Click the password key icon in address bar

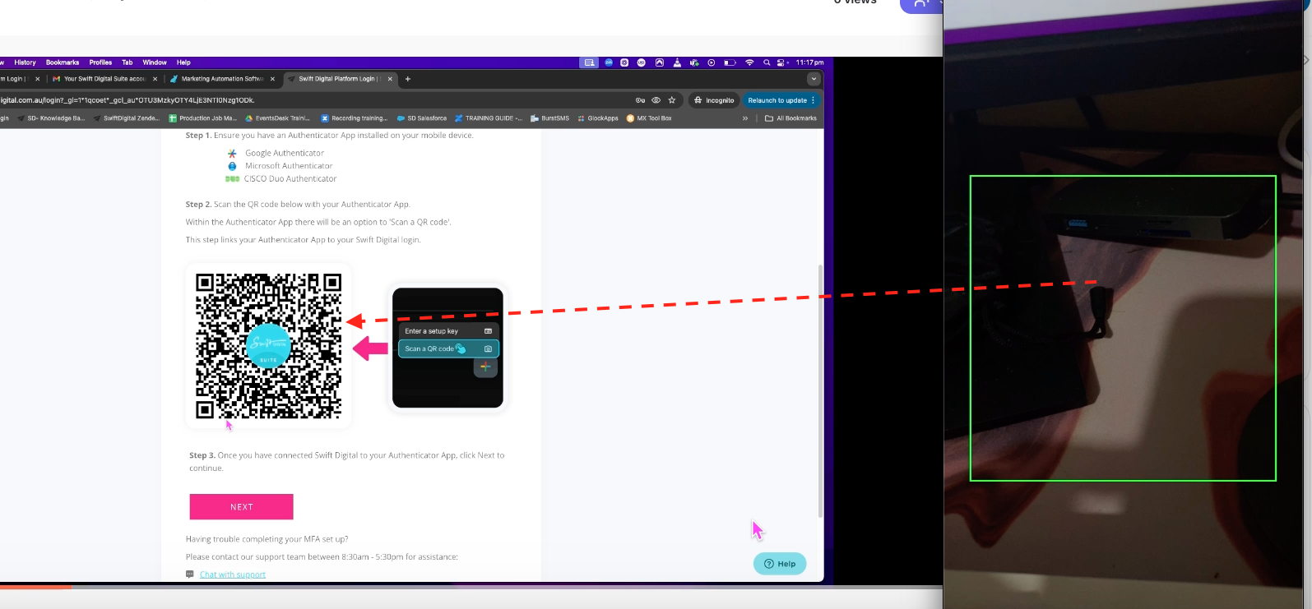[x=640, y=100]
